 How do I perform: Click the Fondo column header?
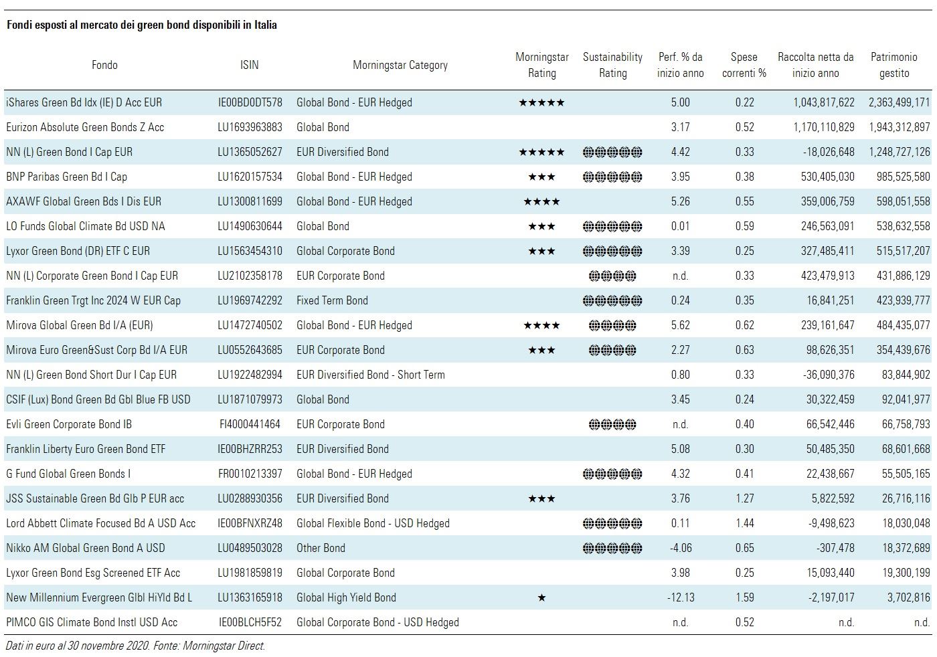pos(104,65)
